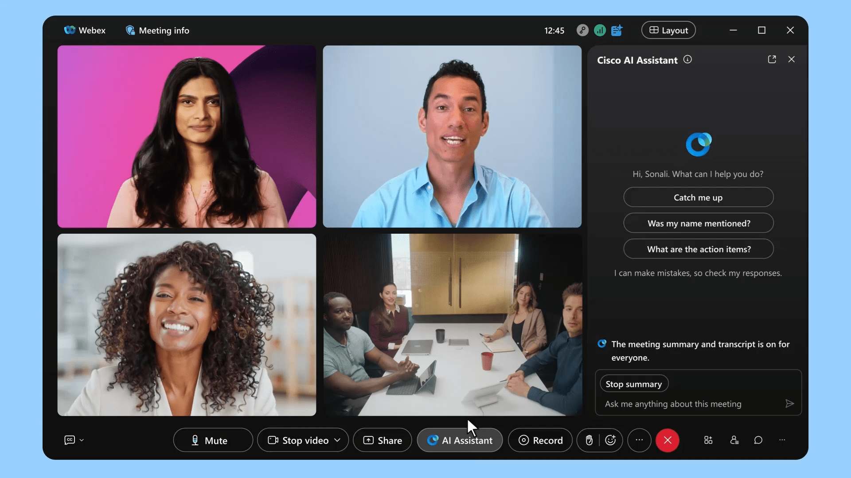Toggle the AI Assistant button
This screenshot has width=851, height=478.
[x=460, y=440]
